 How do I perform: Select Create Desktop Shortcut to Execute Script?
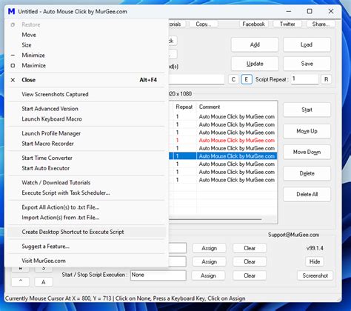[x=87, y=232]
